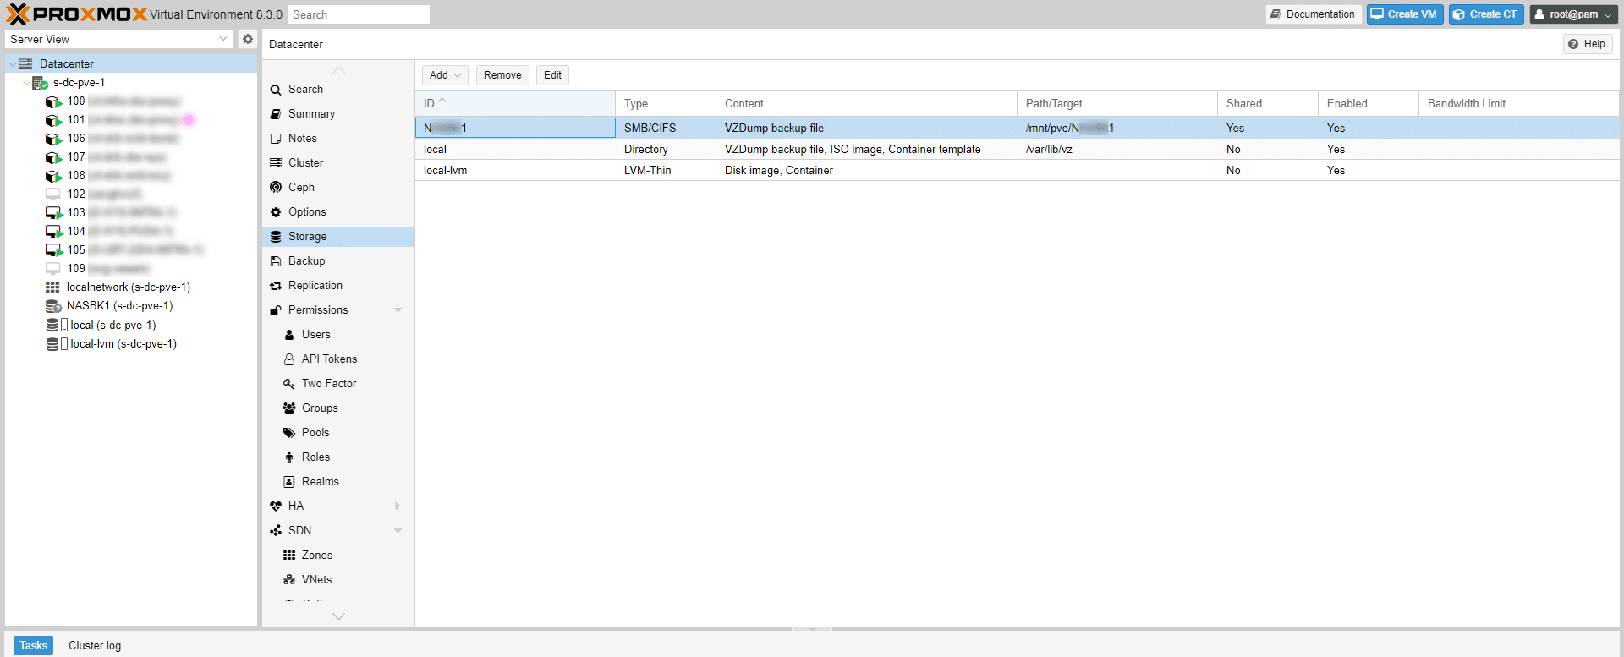Open the Summary menu item

pos(338,114)
